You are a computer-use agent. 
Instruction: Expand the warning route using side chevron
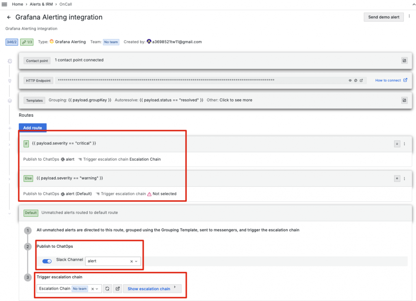pos(9,179)
